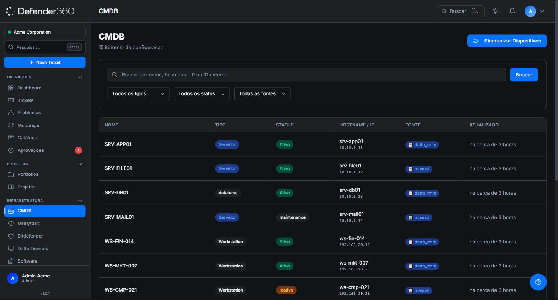This screenshot has height=300, width=558.
Task: Click the CMDB drive icon in sidebar
Action: pos(11,211)
